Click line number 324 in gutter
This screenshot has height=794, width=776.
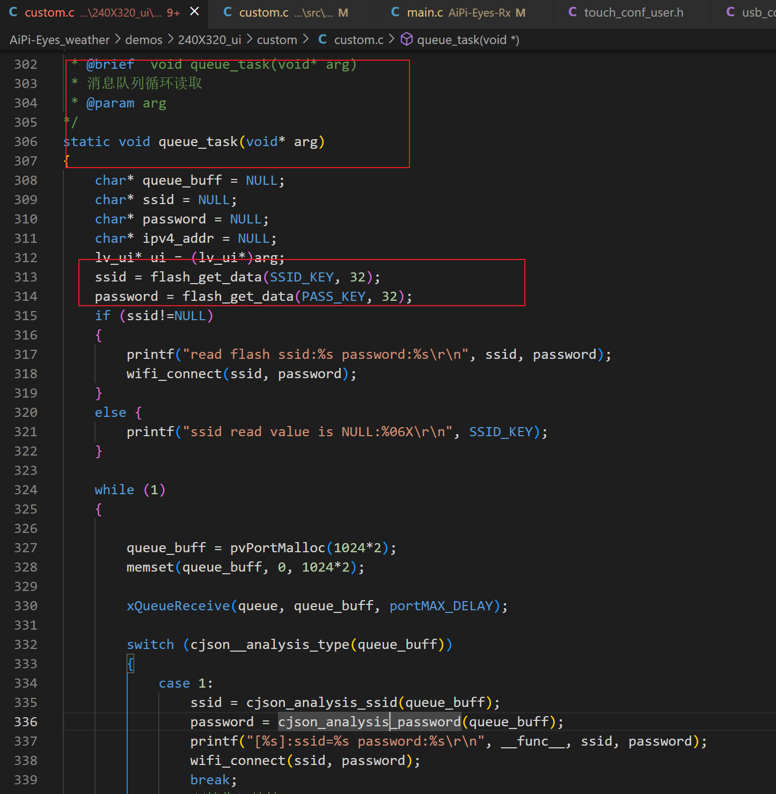coord(26,490)
